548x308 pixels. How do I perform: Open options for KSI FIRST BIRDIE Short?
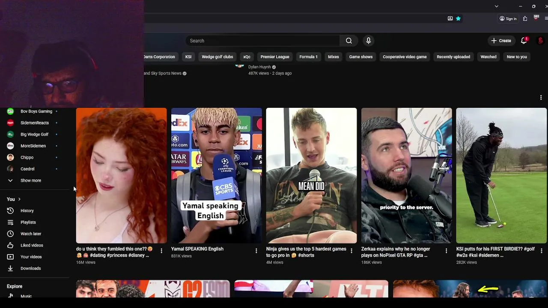[x=542, y=251]
